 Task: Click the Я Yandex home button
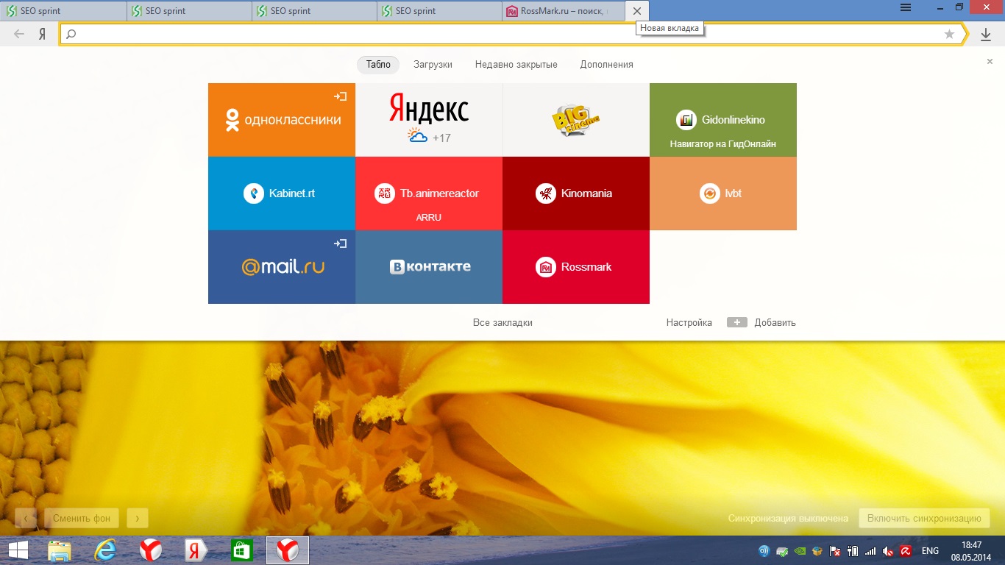coord(43,34)
